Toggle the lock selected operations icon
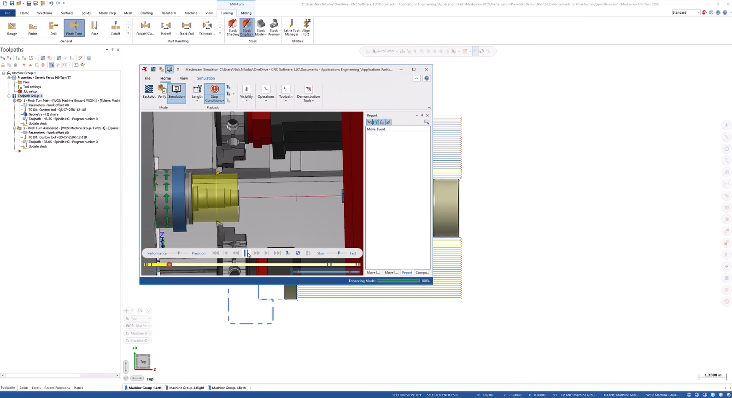Screen dimensions: 732x398 click(x=3, y=65)
